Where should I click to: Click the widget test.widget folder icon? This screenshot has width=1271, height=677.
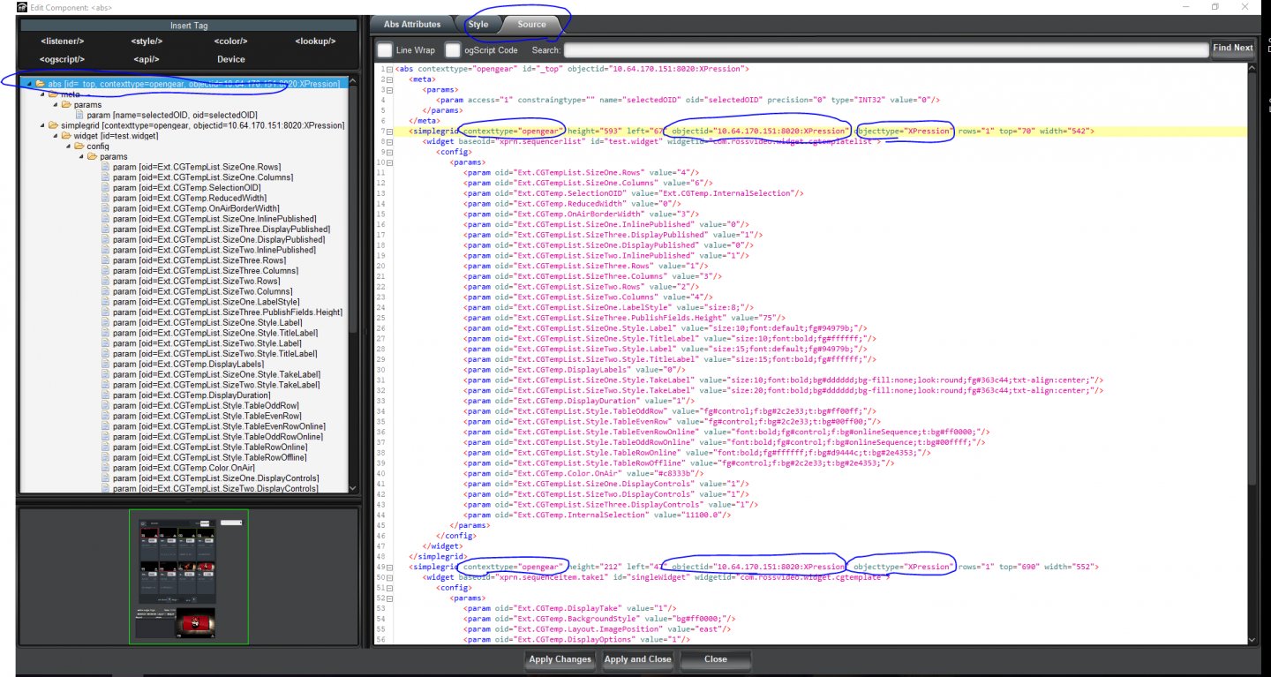click(x=64, y=136)
